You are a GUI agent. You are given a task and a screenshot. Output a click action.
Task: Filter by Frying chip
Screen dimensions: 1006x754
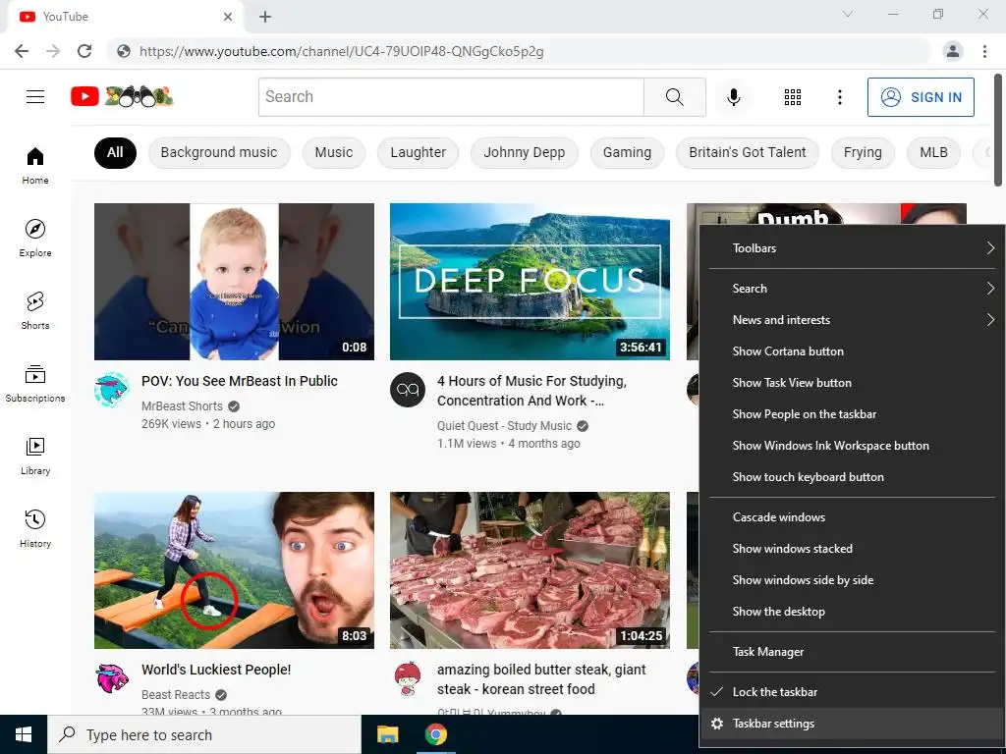click(863, 152)
